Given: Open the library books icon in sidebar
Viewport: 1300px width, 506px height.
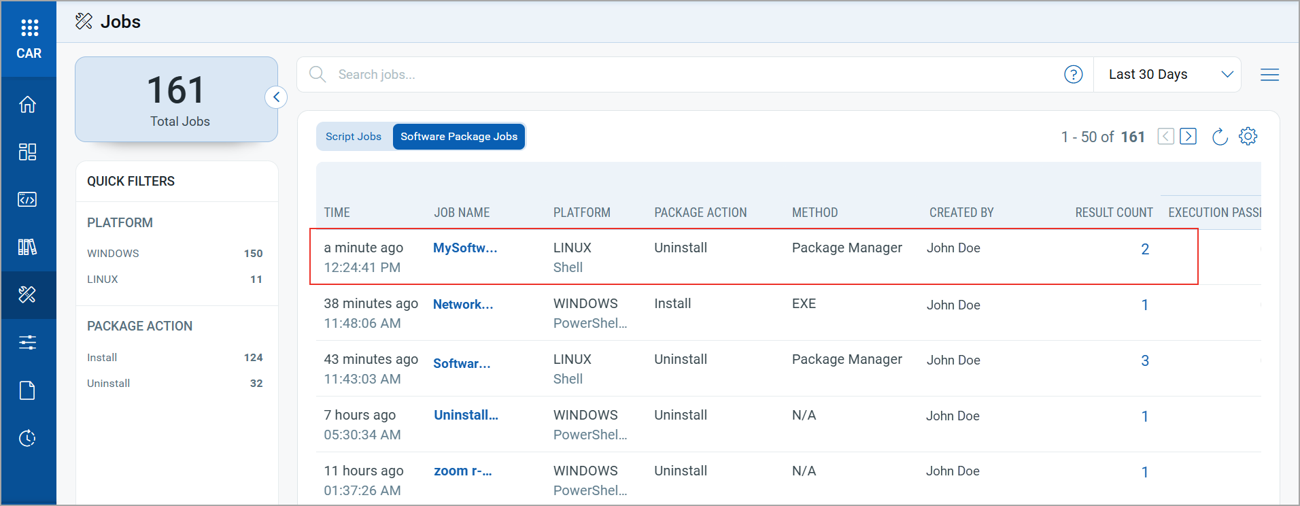Looking at the screenshot, I should click(x=27, y=247).
